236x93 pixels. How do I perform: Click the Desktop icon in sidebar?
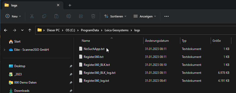(x=11, y=66)
